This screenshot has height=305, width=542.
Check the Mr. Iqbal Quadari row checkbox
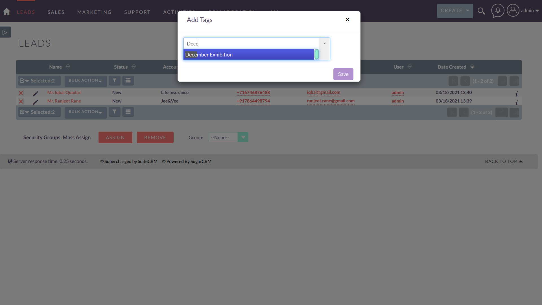[x=21, y=92]
